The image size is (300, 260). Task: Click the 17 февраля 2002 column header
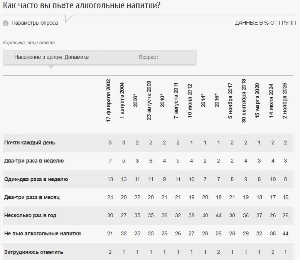(x=109, y=100)
